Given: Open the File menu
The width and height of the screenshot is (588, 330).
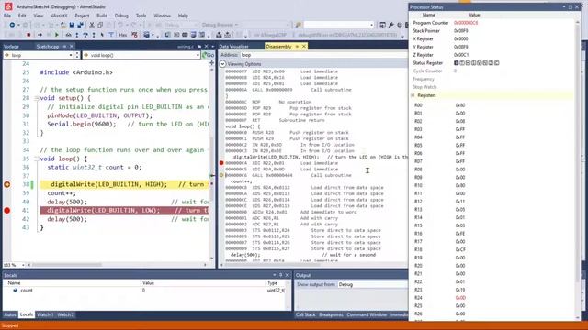Looking at the screenshot, I should (7, 16).
